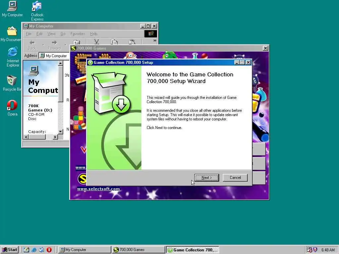The width and height of the screenshot is (339, 254).
Task: Minimize the My Computer window
Action: point(142,26)
